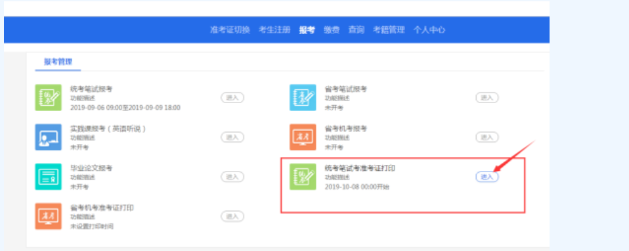Click 进入 button for 省考机考准考证打印
This screenshot has width=629, height=251.
[x=232, y=216]
